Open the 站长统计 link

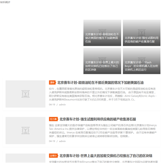tap(5, 2)
